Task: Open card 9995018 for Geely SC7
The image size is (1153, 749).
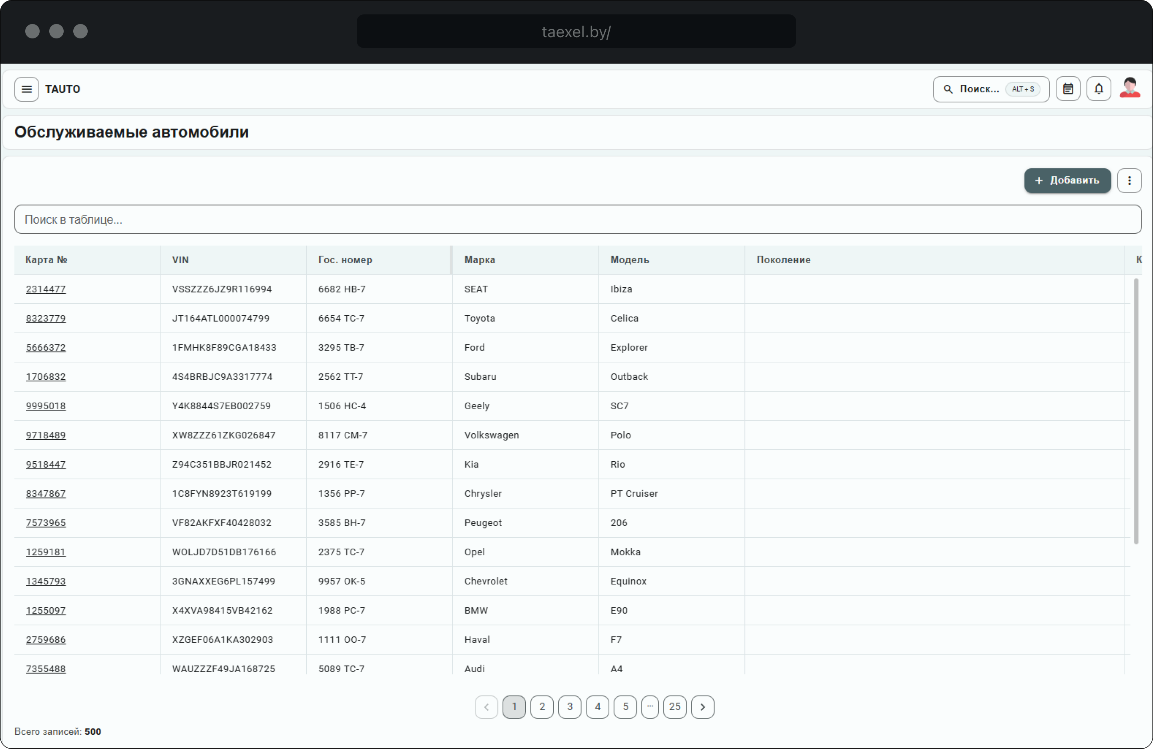Action: tap(46, 406)
